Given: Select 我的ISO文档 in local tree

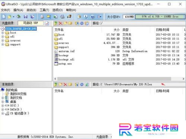Looking at the screenshot, I should [x=18, y=94].
